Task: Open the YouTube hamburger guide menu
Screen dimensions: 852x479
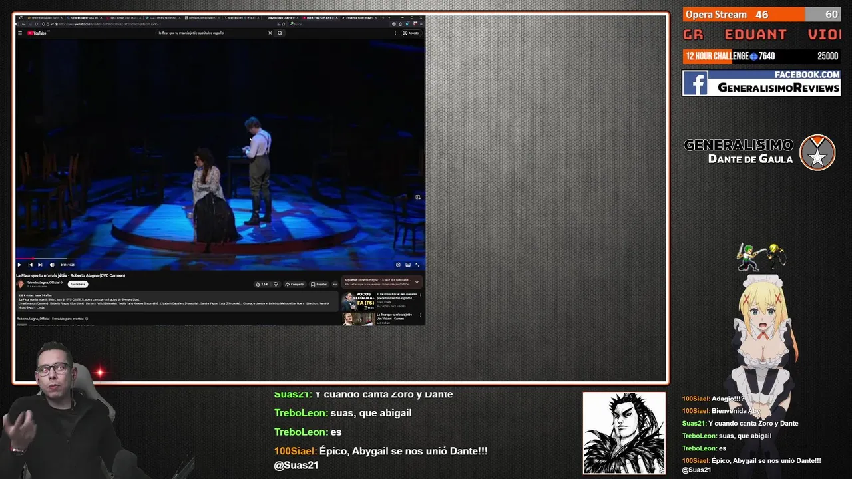Action: 20,33
